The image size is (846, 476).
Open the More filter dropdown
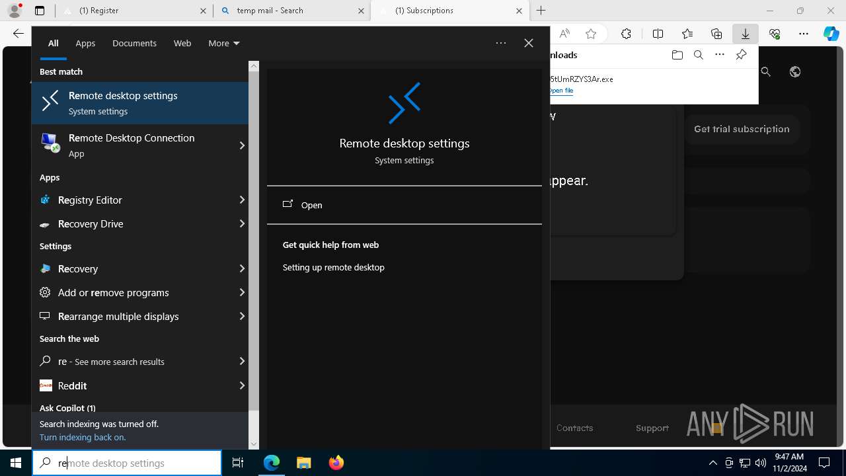pyautogui.click(x=224, y=43)
